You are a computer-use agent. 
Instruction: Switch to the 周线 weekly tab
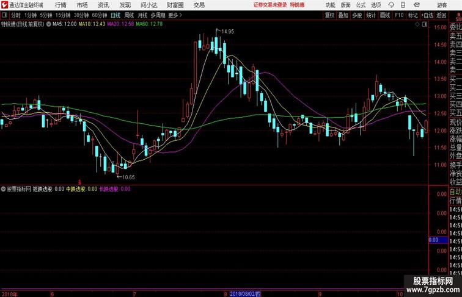coord(129,15)
